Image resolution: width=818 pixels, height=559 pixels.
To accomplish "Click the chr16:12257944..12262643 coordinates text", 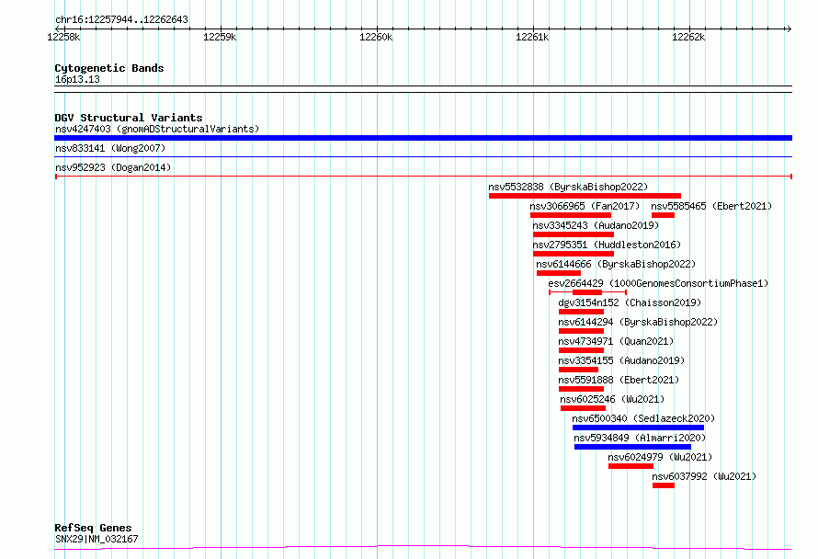I will [x=121, y=20].
